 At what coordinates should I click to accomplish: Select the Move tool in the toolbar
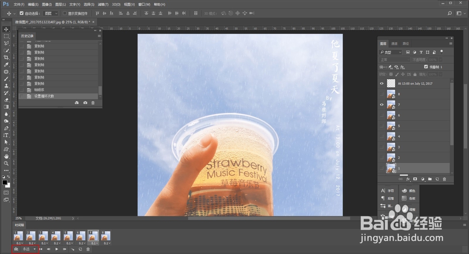tap(6, 30)
